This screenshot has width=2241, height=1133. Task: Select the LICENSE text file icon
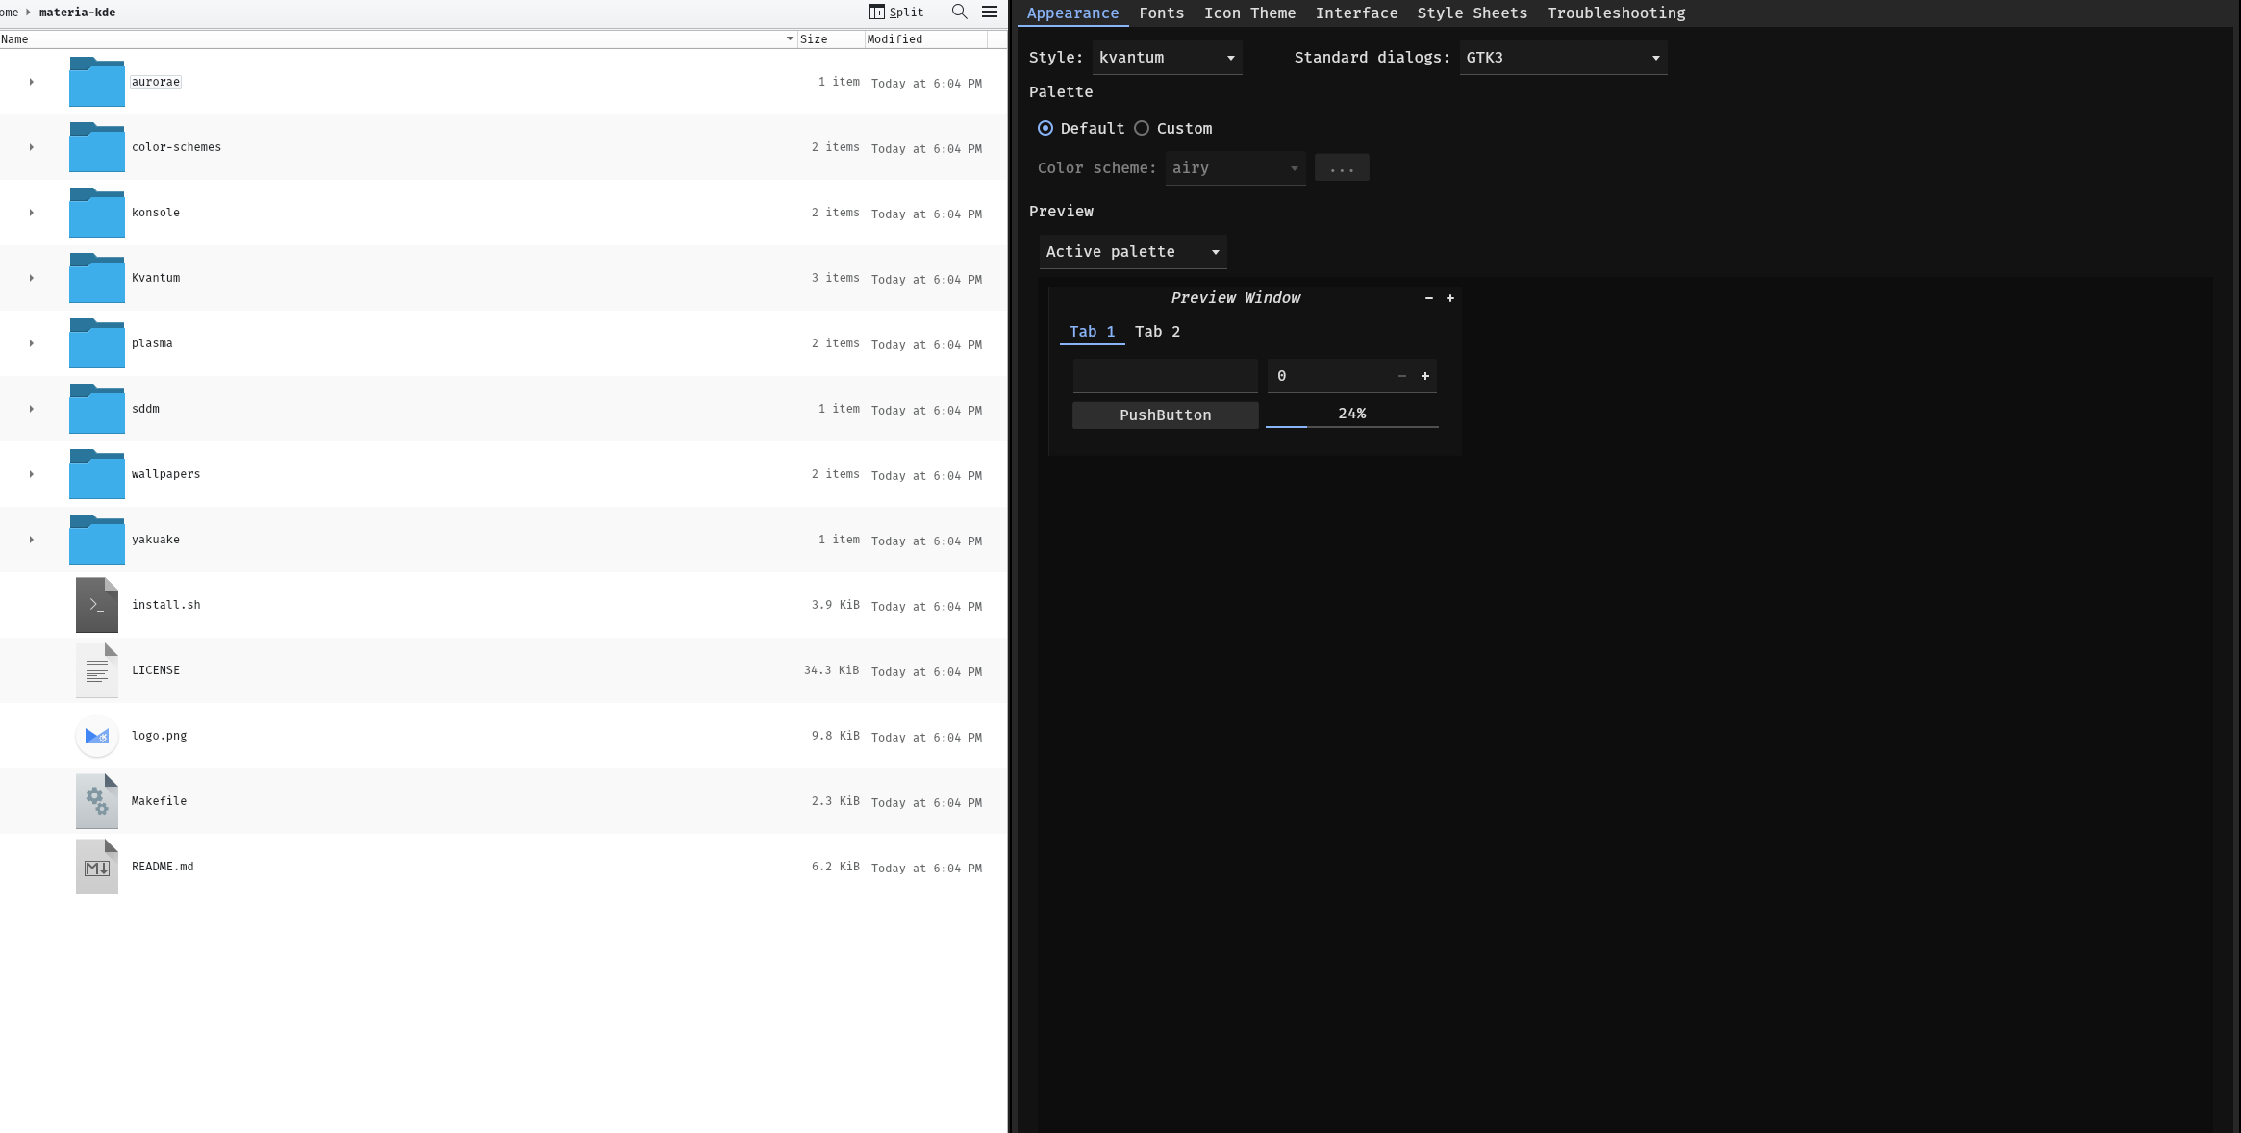coord(97,670)
